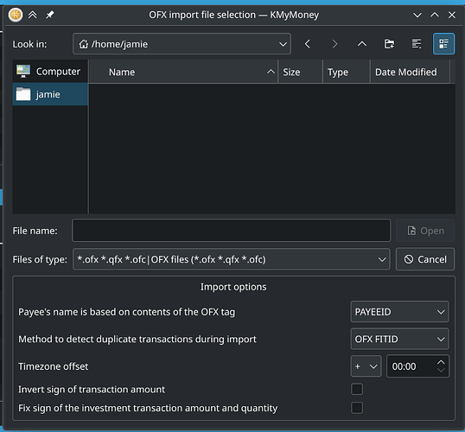Toggle keep window above others

(x=33, y=15)
